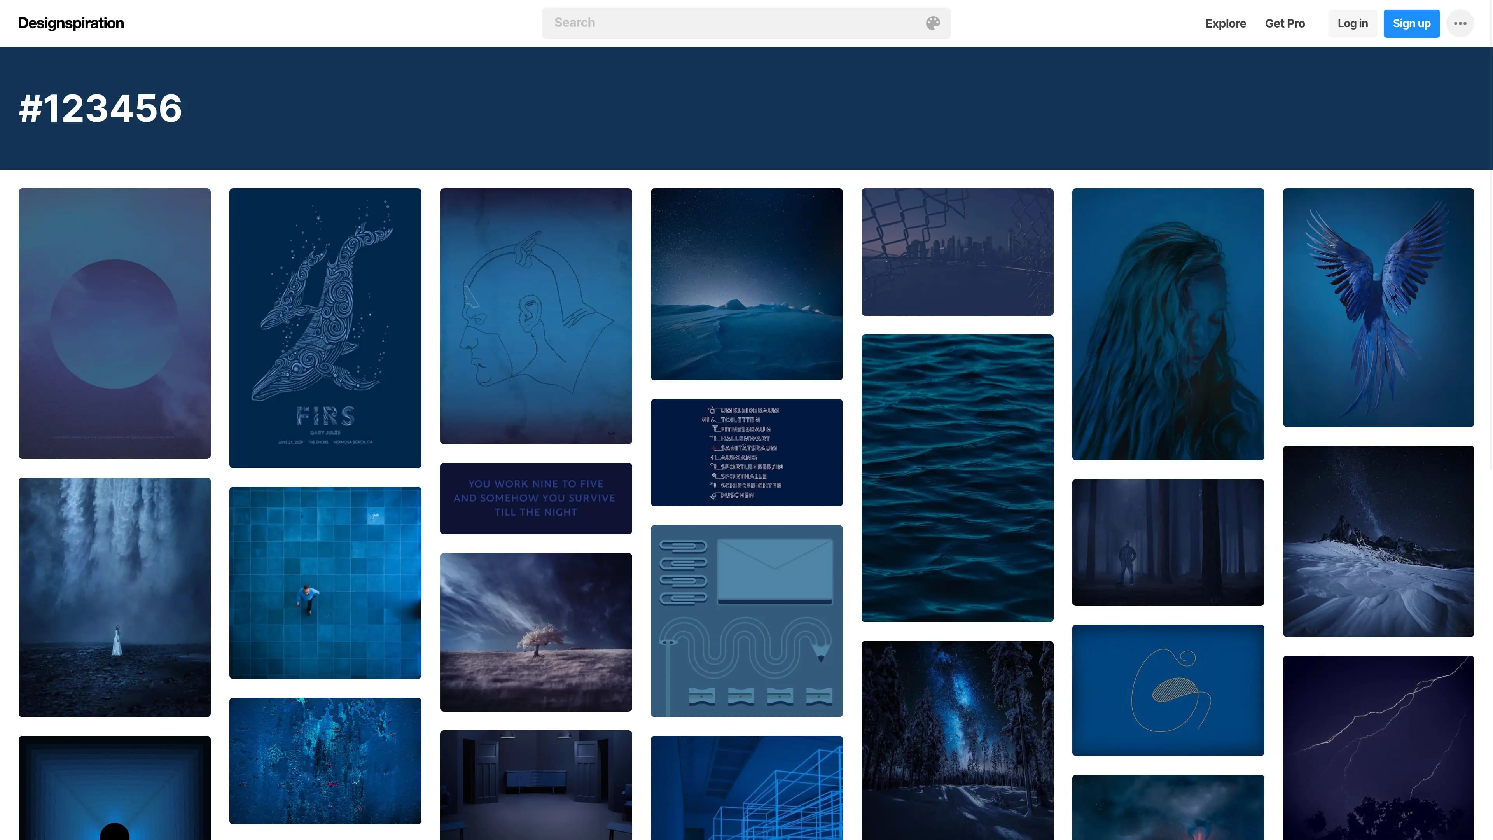Open the FIRS whale poster thumbnail

coord(325,328)
